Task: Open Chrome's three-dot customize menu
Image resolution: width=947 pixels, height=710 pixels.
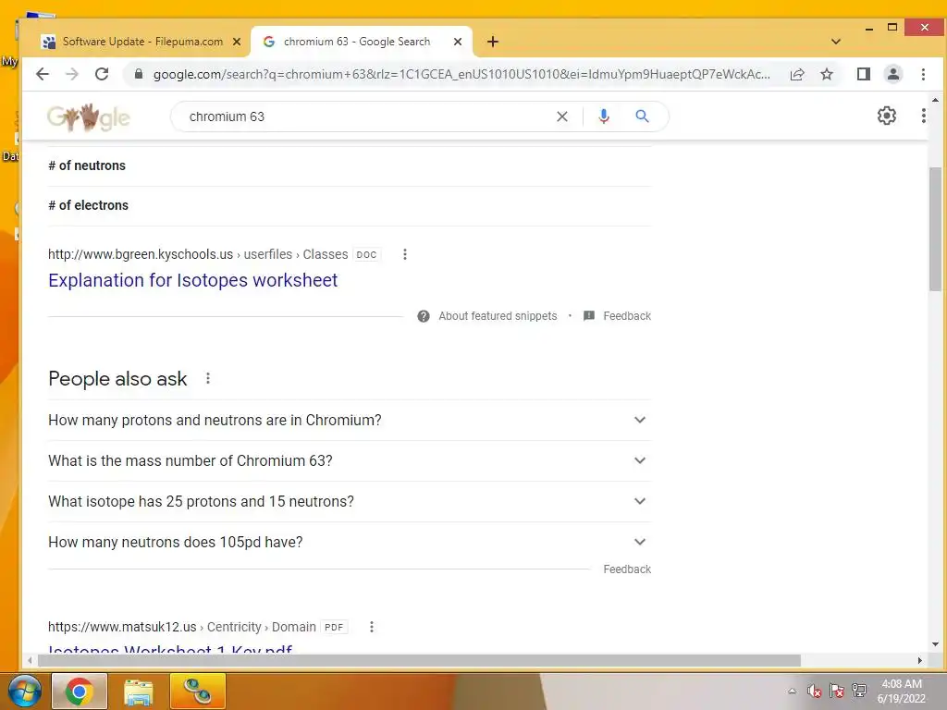Action: pos(923,74)
